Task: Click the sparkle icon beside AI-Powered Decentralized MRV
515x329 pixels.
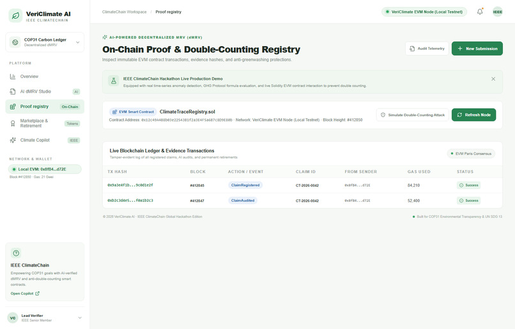Action: [105, 37]
